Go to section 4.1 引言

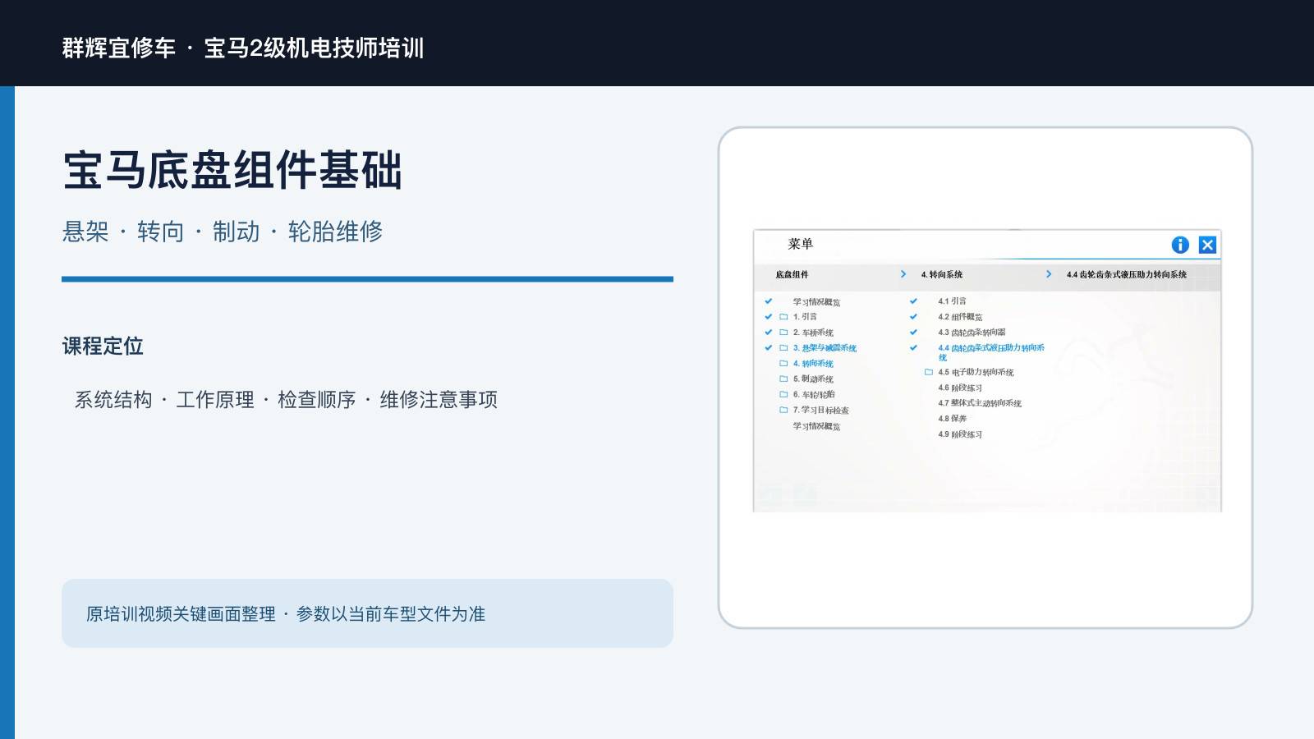[x=952, y=301]
